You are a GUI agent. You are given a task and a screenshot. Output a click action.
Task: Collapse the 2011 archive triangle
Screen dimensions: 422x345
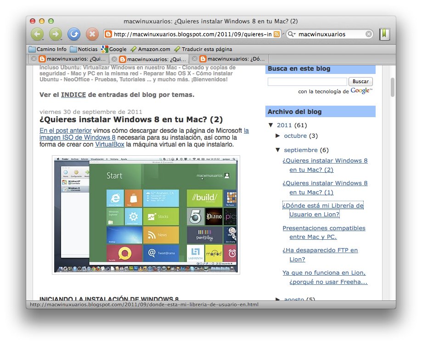point(271,125)
